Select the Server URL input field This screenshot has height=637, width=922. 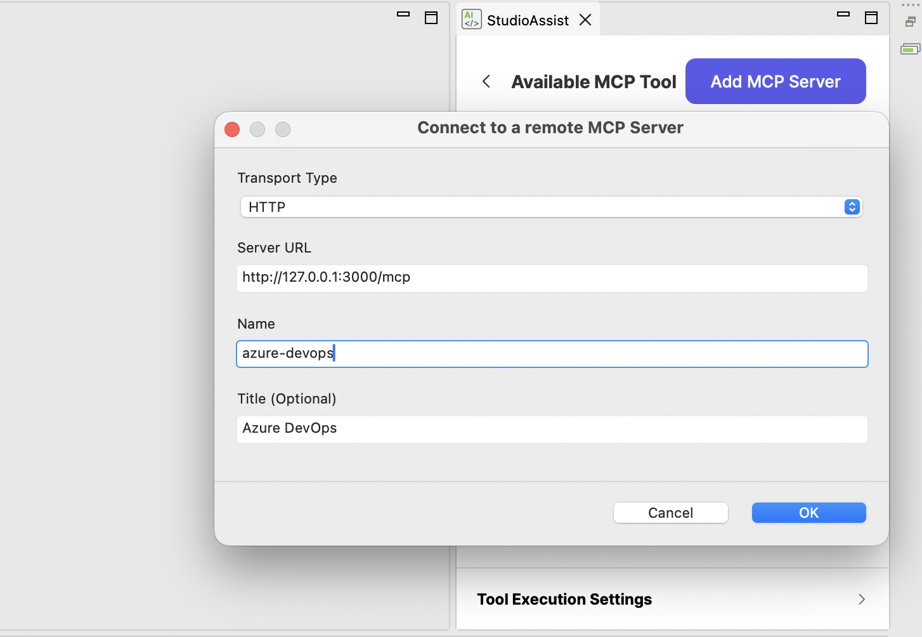point(551,278)
